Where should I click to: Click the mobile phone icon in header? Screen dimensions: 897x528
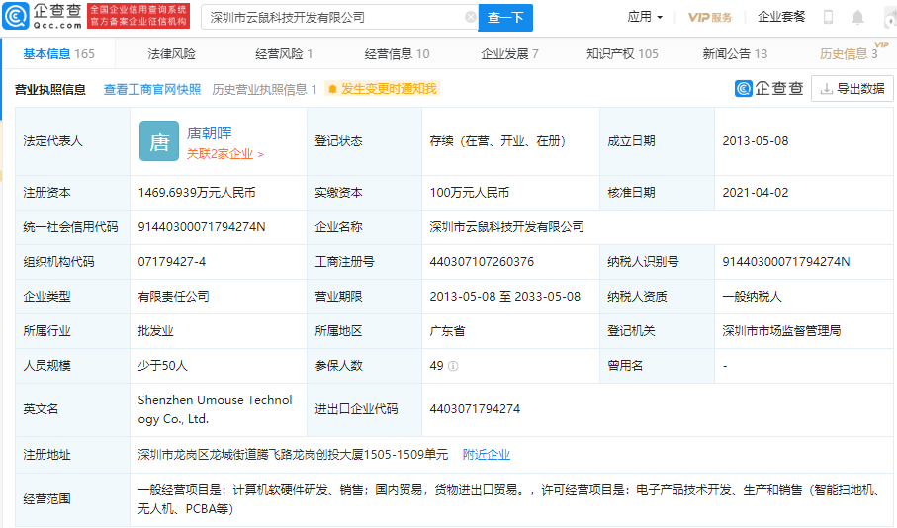click(828, 17)
